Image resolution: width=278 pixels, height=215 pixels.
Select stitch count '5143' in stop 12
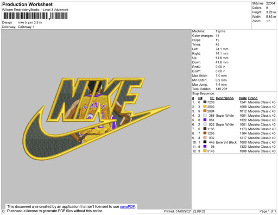211,151
